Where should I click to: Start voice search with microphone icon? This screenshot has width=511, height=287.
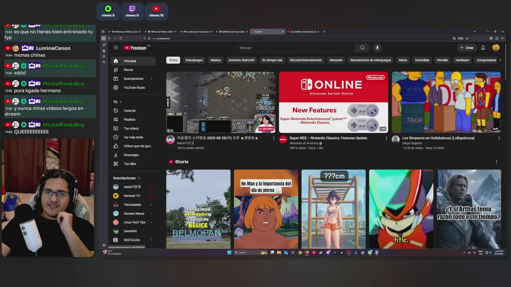pos(377,48)
